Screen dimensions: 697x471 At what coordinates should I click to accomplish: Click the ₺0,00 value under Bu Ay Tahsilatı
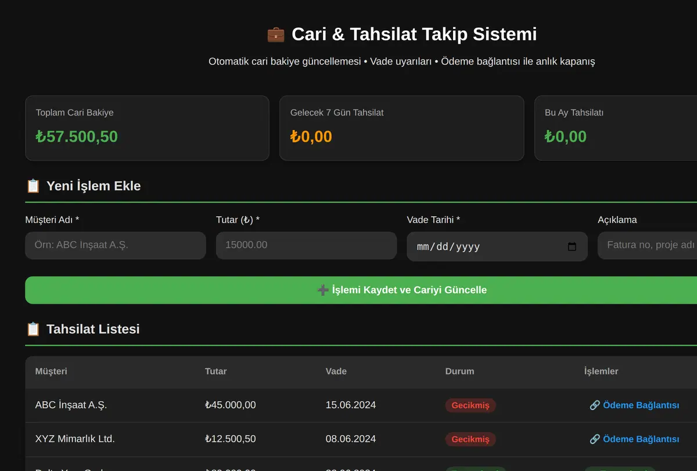(x=566, y=136)
